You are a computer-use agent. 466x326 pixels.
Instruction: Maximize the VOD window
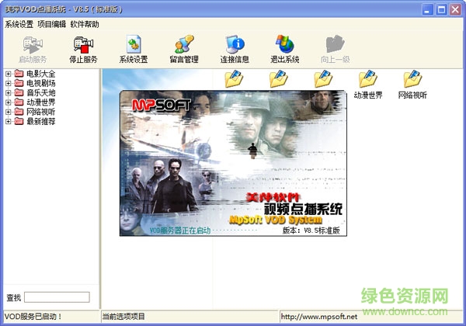441,10
